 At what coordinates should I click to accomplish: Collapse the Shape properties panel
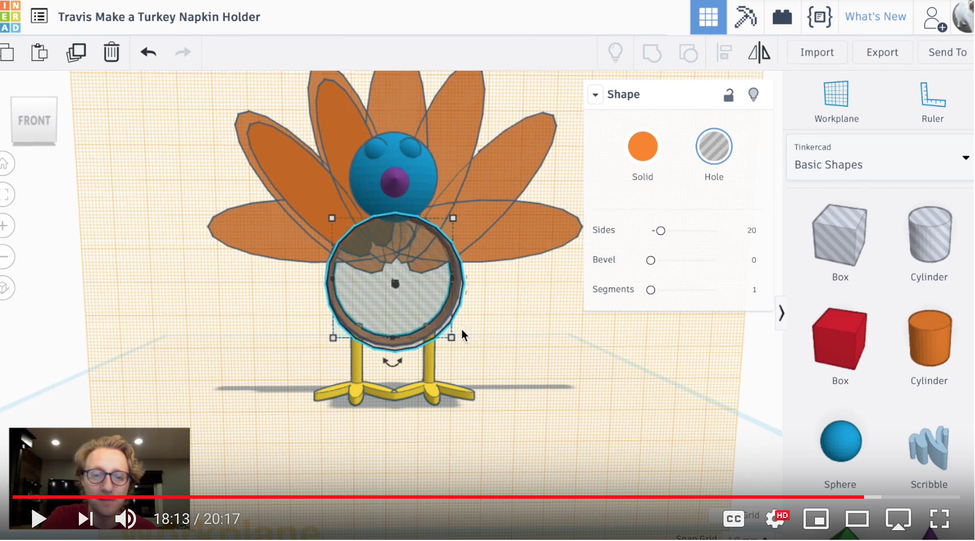click(596, 95)
